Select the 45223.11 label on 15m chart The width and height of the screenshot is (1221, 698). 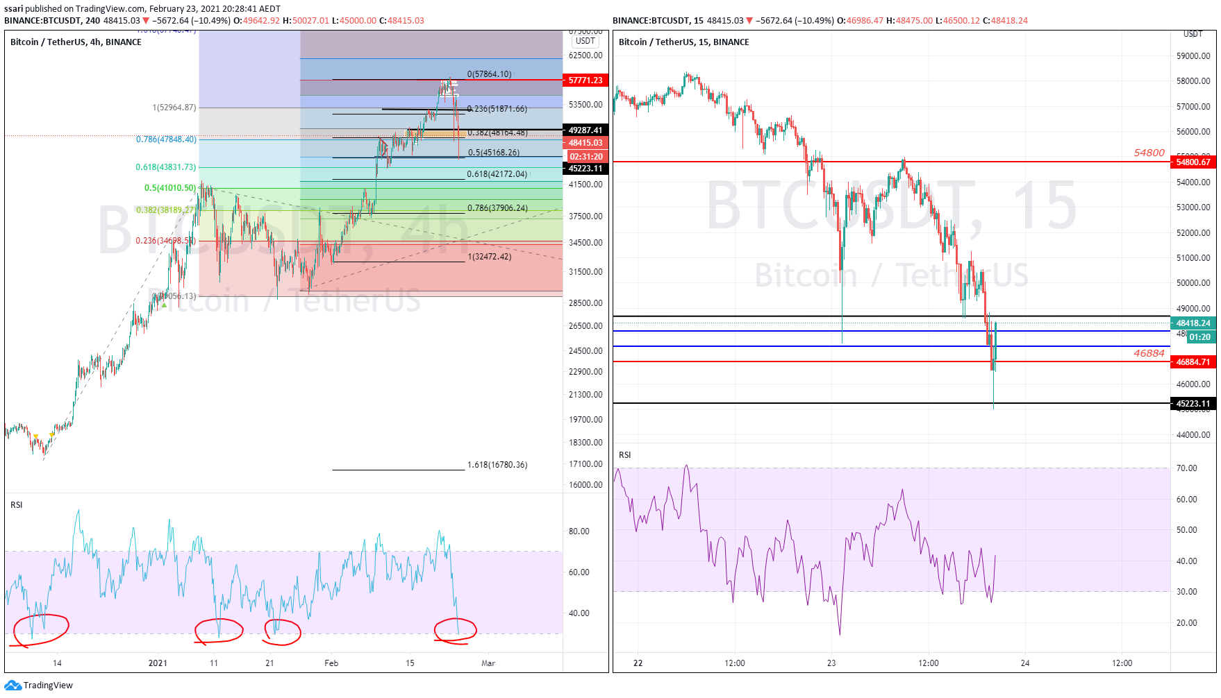(x=1193, y=404)
